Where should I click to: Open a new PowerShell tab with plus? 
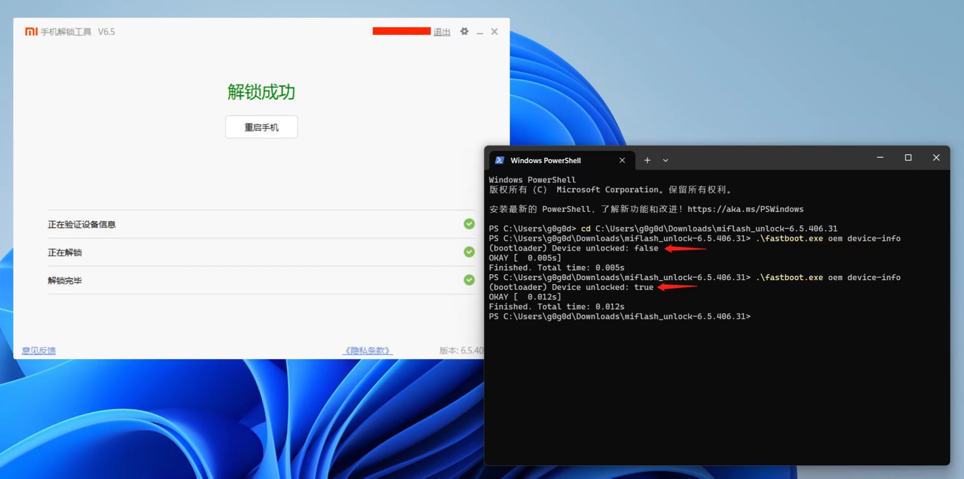pos(647,160)
